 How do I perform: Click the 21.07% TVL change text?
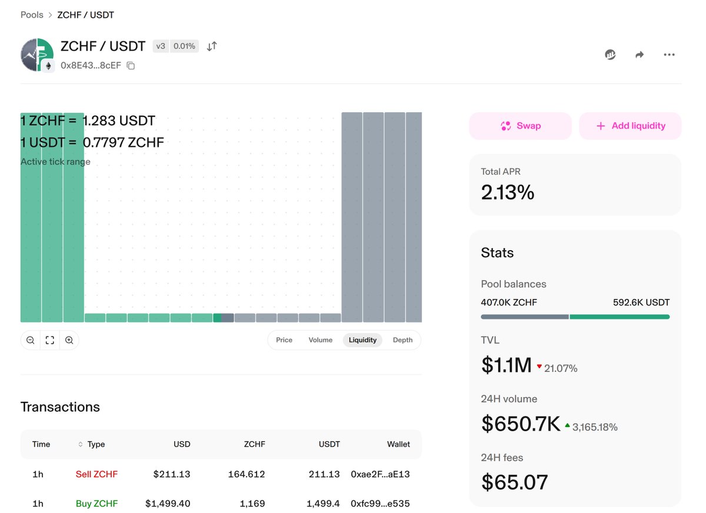pos(561,368)
